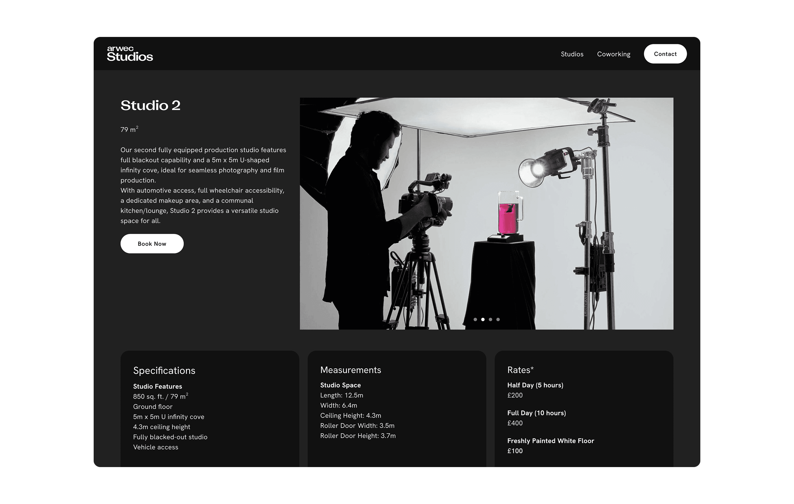Open the Studios nav link
The width and height of the screenshot is (794, 504).
pos(572,54)
